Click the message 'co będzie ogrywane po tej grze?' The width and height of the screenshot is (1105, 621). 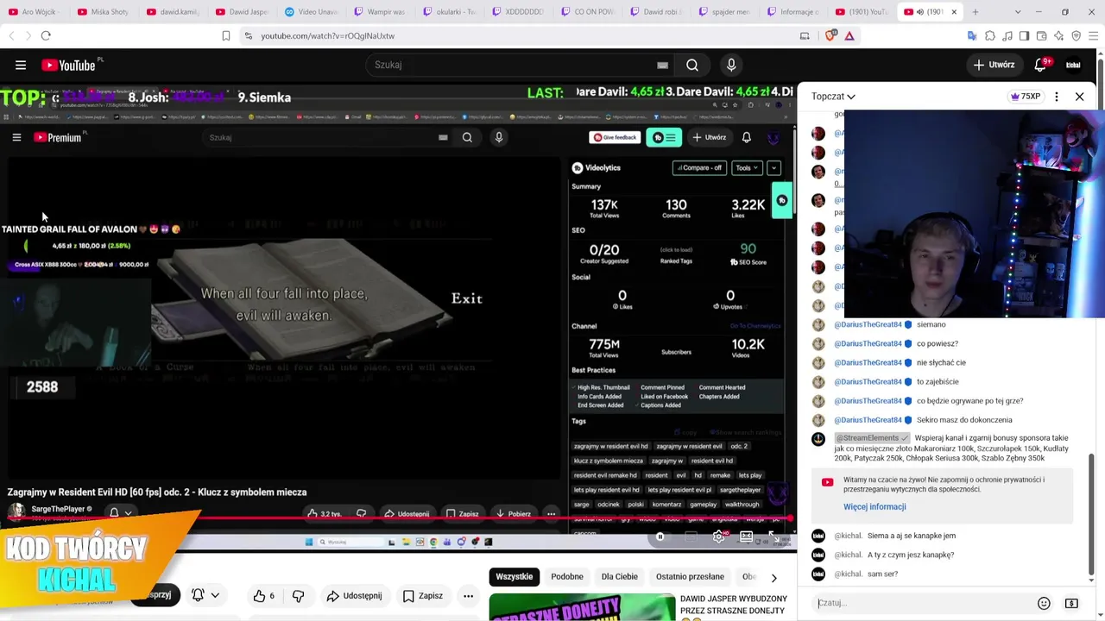(x=969, y=401)
